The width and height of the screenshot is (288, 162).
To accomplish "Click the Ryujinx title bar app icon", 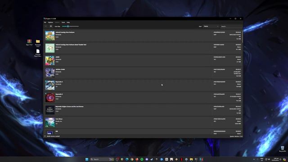I will (45, 18).
